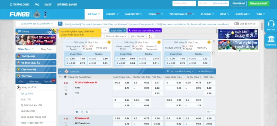277x126 pixels.
Task: Click next arrow on featured matches carousel
Action: [x=213, y=53]
